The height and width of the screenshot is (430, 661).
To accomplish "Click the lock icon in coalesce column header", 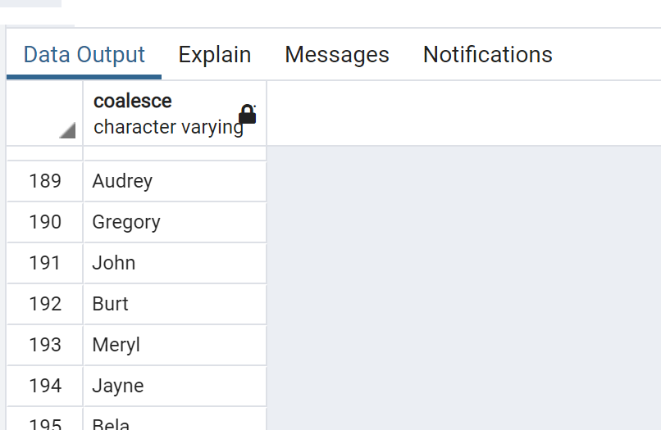I will click(x=248, y=114).
